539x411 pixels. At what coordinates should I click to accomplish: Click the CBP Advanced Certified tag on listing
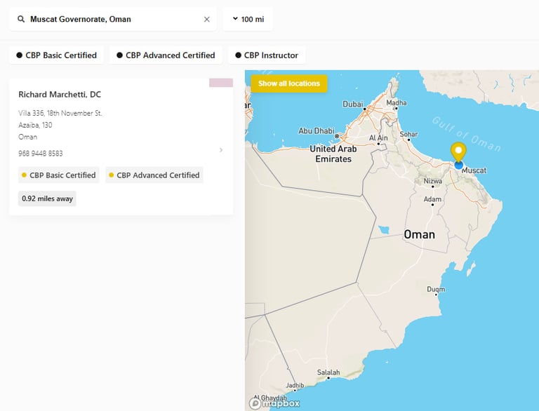[154, 175]
